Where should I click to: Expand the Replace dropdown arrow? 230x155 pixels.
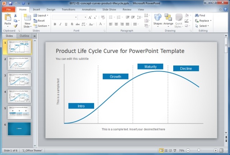(211, 21)
